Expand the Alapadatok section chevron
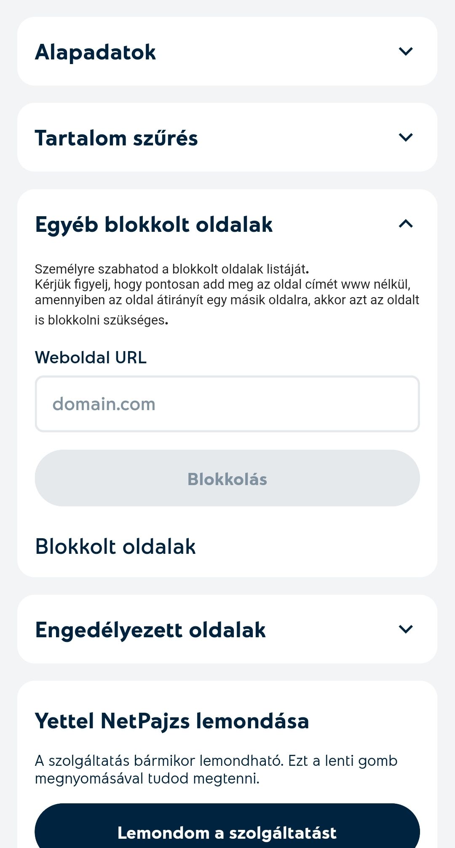This screenshot has width=455, height=848. pyautogui.click(x=406, y=51)
